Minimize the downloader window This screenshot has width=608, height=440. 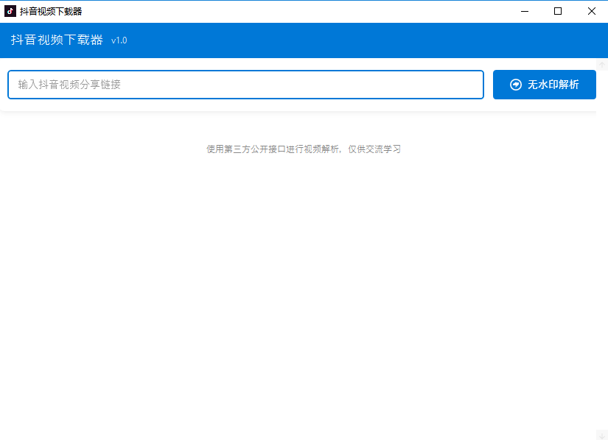pyautogui.click(x=524, y=11)
